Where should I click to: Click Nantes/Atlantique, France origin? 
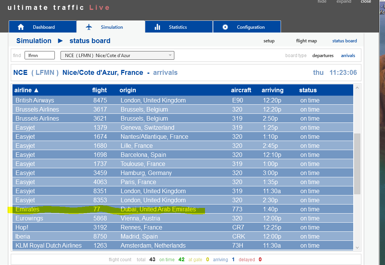[x=154, y=137]
